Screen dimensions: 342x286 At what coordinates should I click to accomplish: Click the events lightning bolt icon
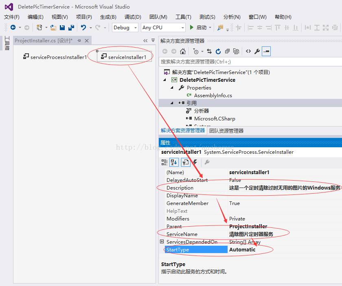coord(195,162)
